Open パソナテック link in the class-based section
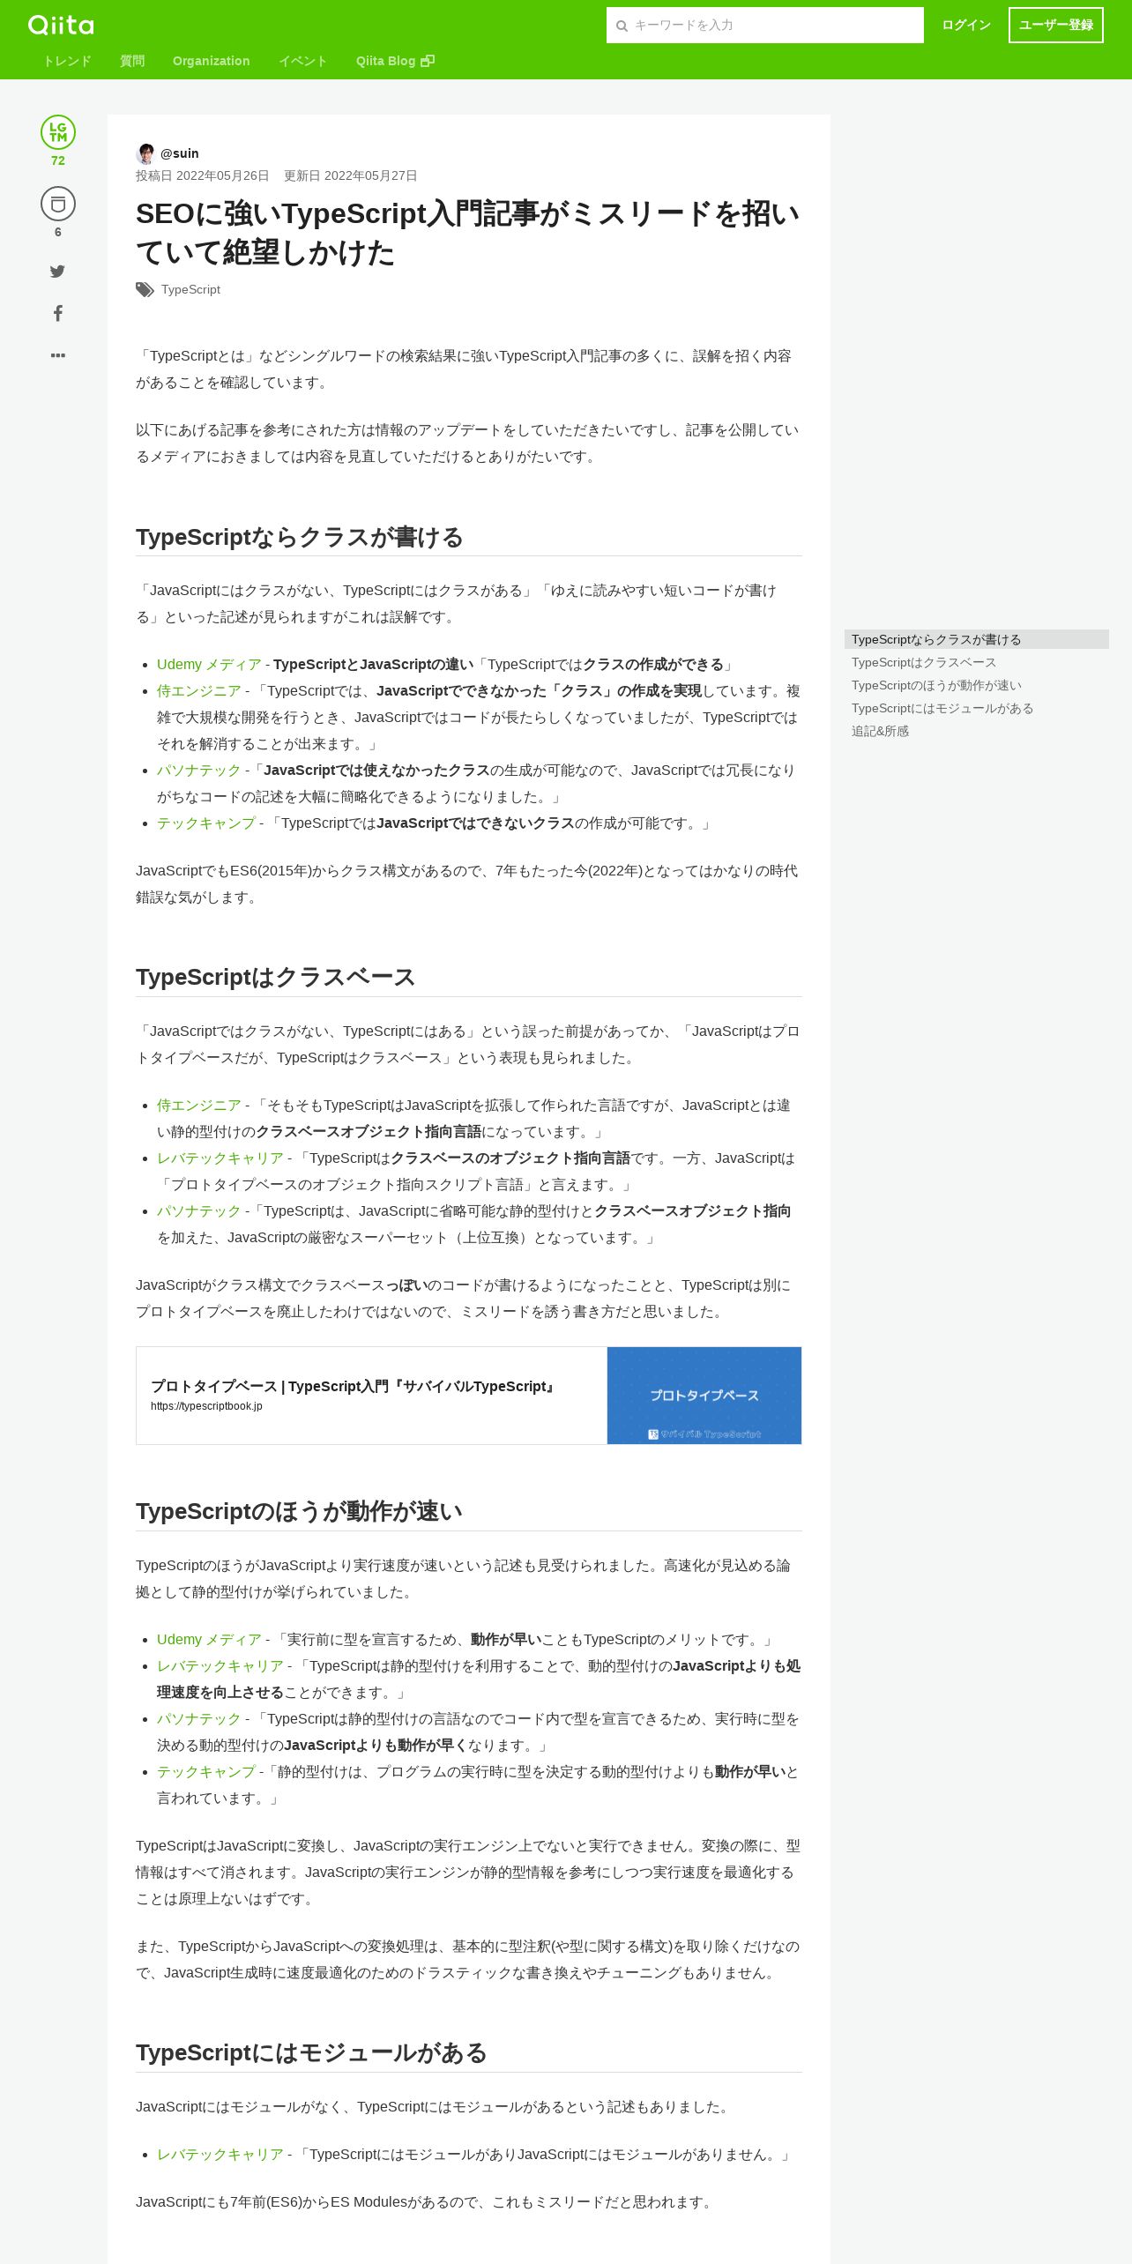Viewport: 1132px width, 2264px height. pyautogui.click(x=199, y=1211)
